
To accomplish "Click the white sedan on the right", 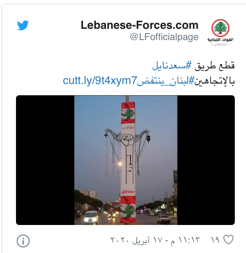I will (164, 219).
